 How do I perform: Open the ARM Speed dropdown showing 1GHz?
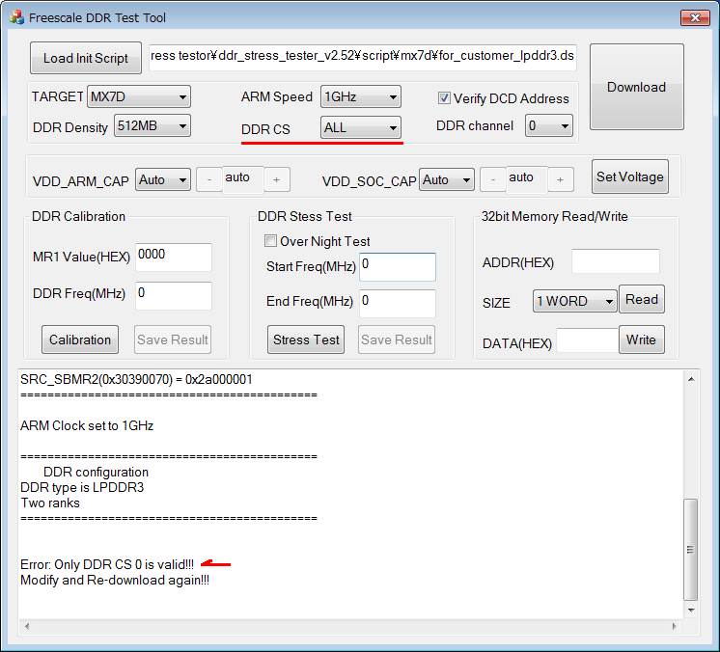pyautogui.click(x=360, y=96)
